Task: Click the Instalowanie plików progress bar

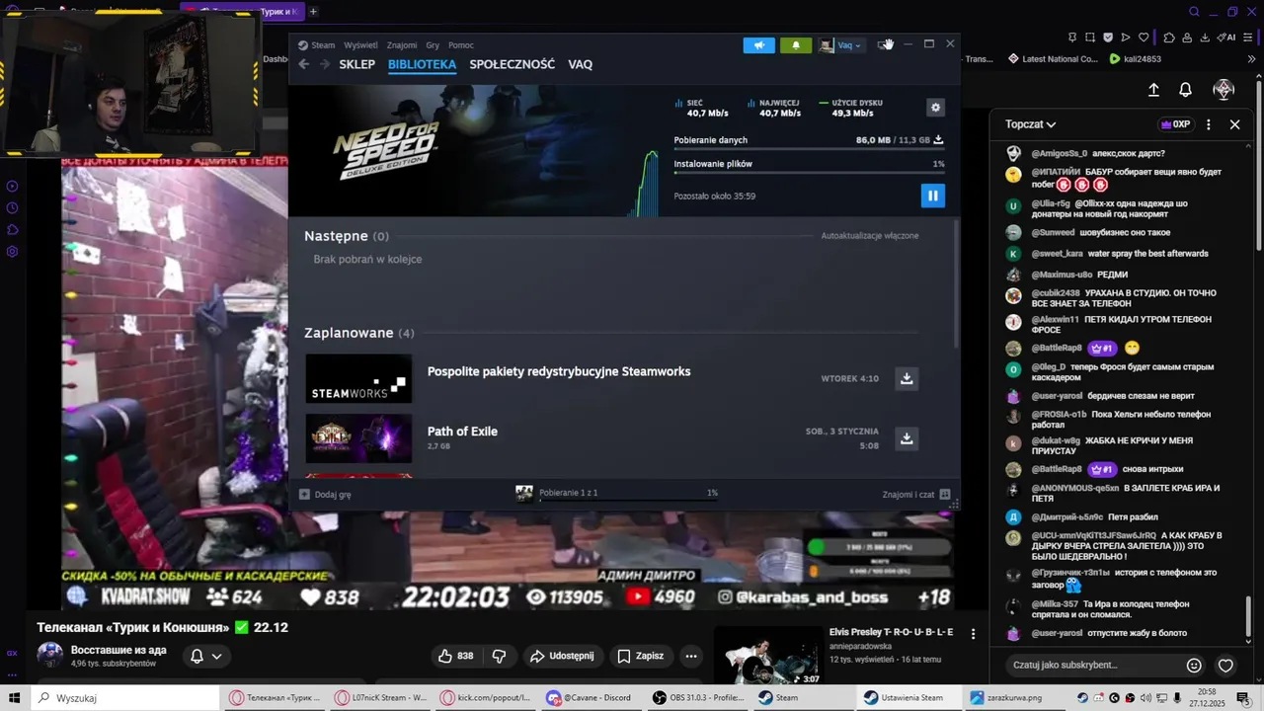Action: 809,174
